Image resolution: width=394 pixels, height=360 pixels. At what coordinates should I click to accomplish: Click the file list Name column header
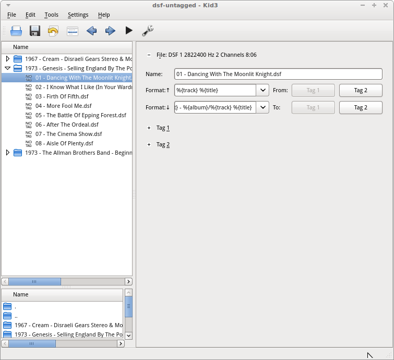(x=67, y=47)
